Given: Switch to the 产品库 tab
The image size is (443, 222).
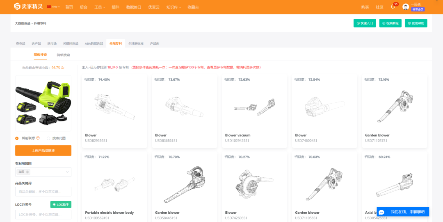Looking at the screenshot, I should pyautogui.click(x=155, y=43).
